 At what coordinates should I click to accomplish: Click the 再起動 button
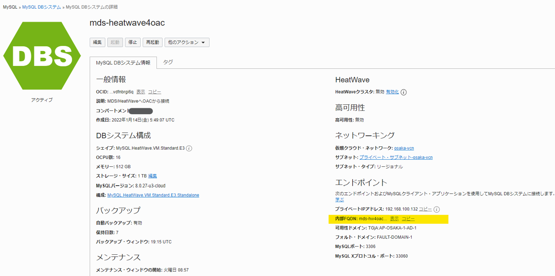click(x=153, y=42)
